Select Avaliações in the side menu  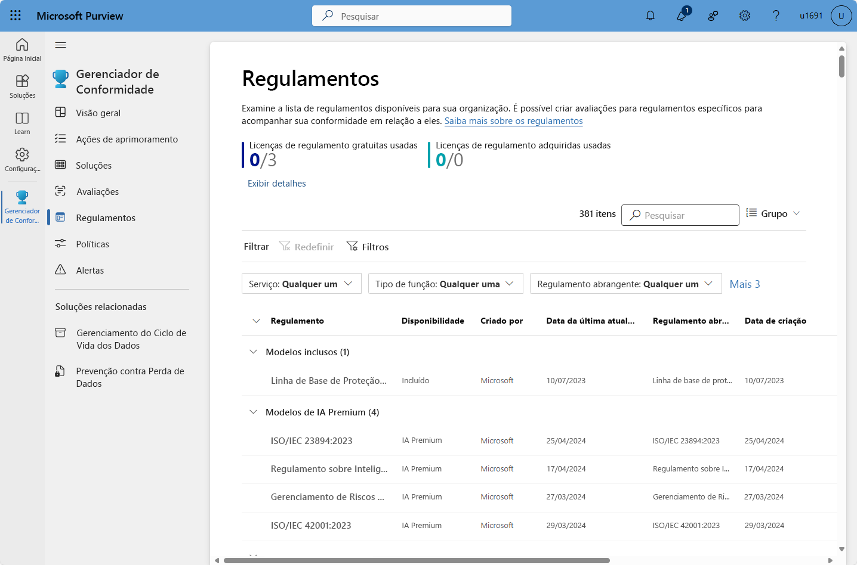[x=97, y=192]
